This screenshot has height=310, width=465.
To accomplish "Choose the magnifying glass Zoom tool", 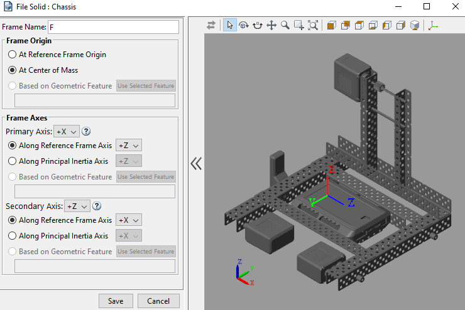I will click(285, 25).
